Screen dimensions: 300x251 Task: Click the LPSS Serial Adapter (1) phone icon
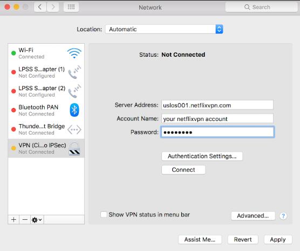click(74, 72)
